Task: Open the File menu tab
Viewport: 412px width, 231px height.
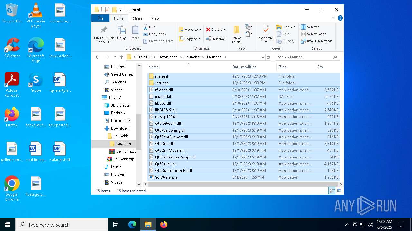Action: pos(100,18)
